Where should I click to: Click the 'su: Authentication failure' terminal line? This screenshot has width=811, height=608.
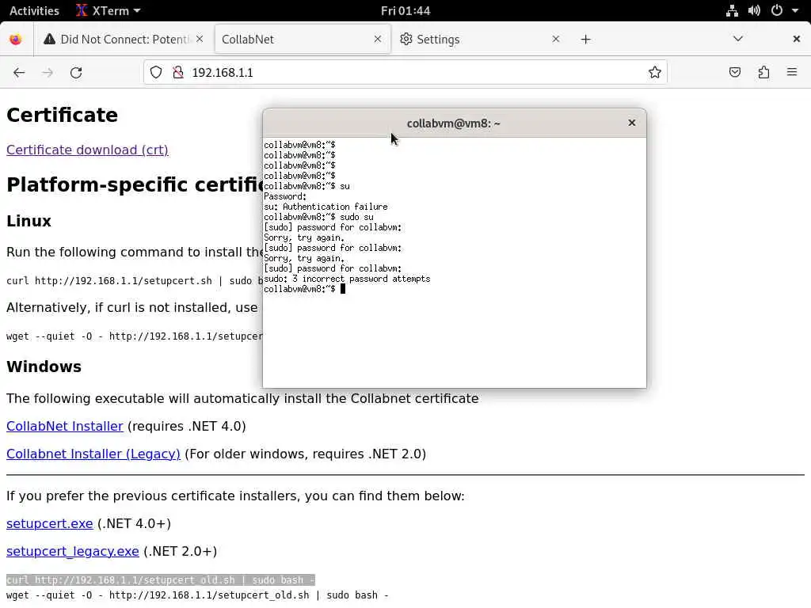click(326, 207)
